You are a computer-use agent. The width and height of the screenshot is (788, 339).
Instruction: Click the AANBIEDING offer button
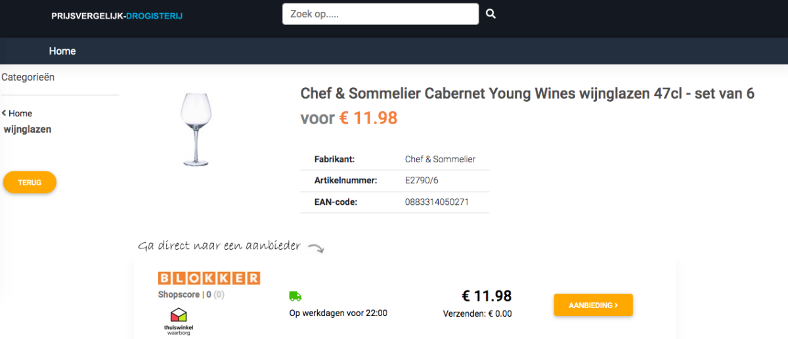pyautogui.click(x=593, y=305)
